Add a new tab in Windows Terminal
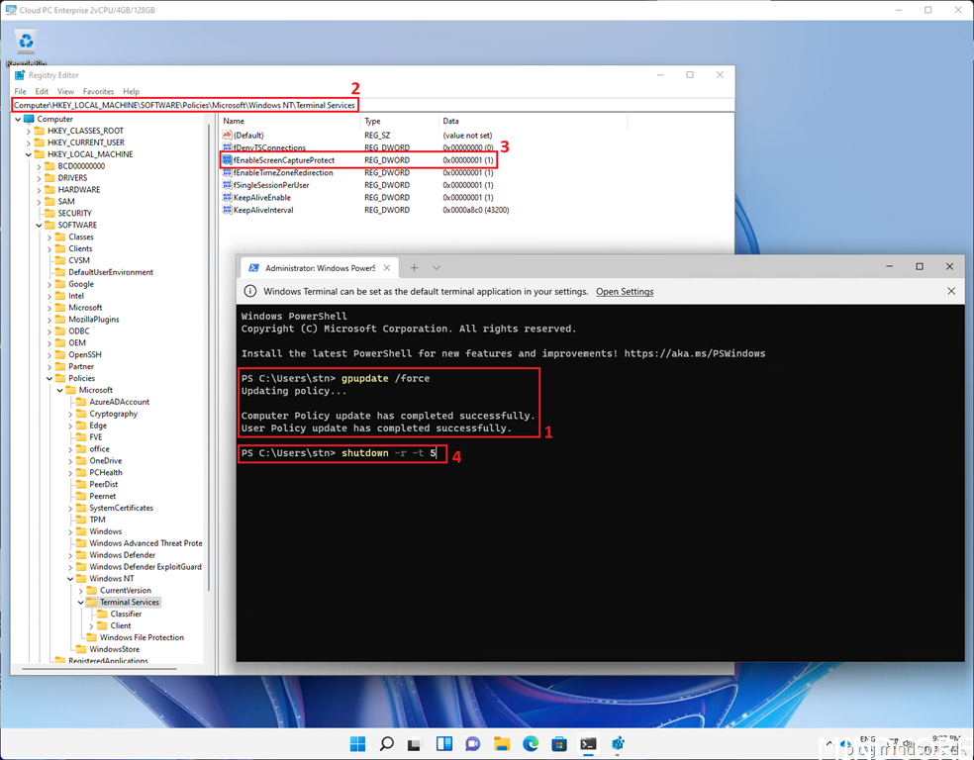This screenshot has height=760, width=974. (x=415, y=267)
